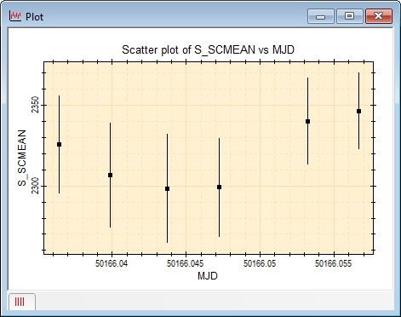
Task: Maximize the Plot window
Action: coord(350,16)
